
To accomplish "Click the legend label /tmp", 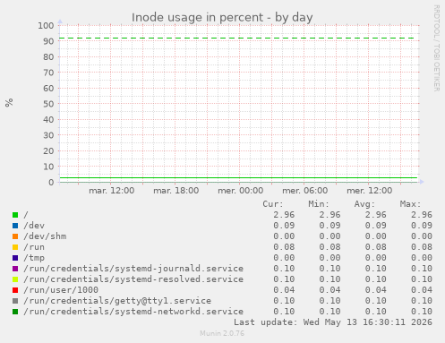I will [34, 258].
